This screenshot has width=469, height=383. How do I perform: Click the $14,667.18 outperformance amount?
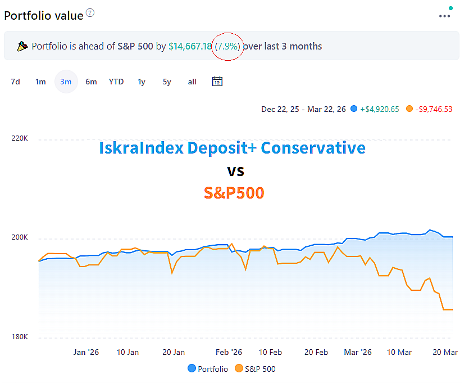(x=190, y=46)
